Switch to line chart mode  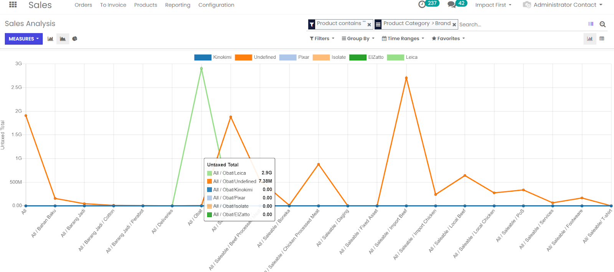click(63, 39)
